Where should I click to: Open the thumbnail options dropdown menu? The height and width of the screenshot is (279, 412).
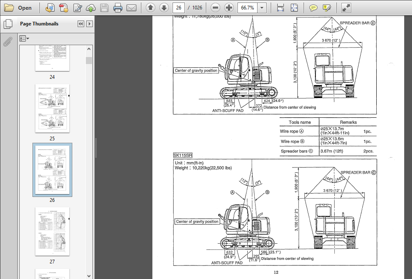[24, 39]
